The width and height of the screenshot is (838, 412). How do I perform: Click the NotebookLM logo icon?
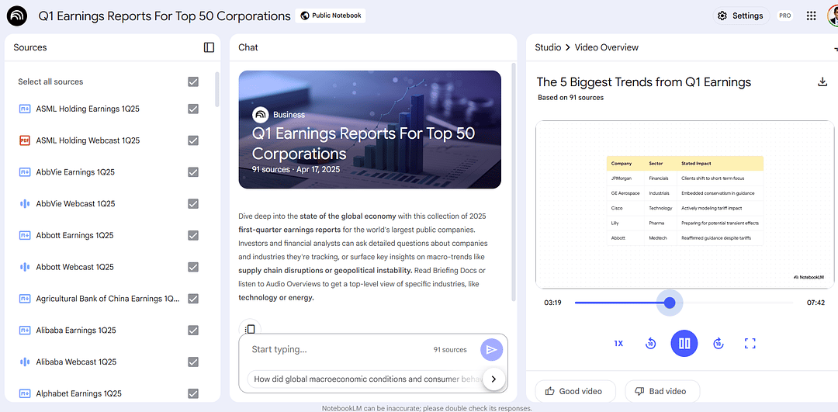pos(16,16)
